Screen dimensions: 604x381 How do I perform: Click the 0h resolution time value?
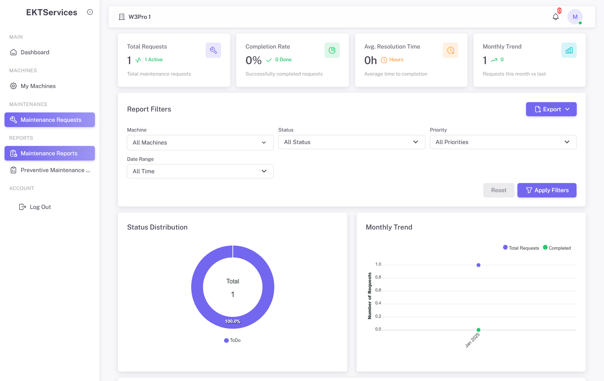[371, 60]
